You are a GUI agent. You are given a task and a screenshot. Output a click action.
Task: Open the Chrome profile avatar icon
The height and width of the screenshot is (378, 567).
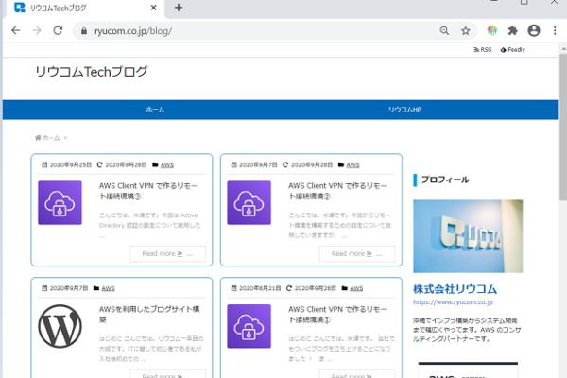tap(534, 30)
